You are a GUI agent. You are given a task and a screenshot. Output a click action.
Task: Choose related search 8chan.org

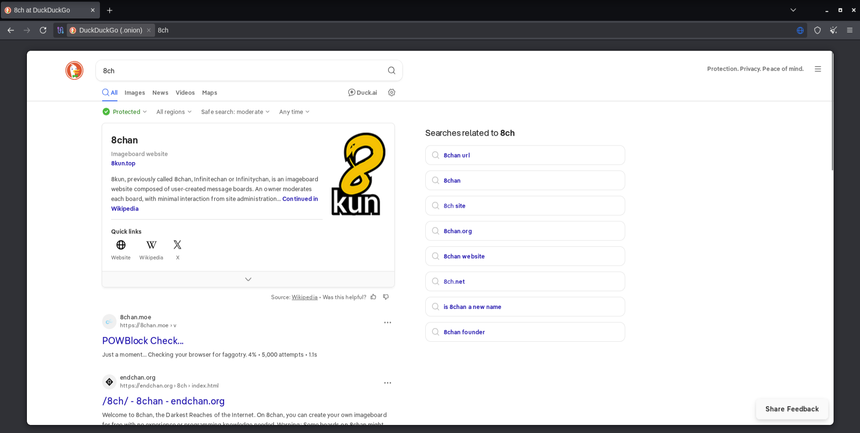click(525, 231)
